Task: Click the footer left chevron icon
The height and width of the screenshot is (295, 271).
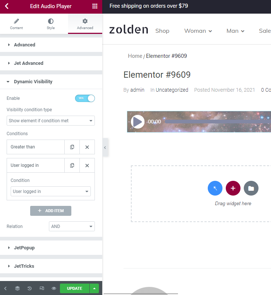Action: tap(6, 288)
